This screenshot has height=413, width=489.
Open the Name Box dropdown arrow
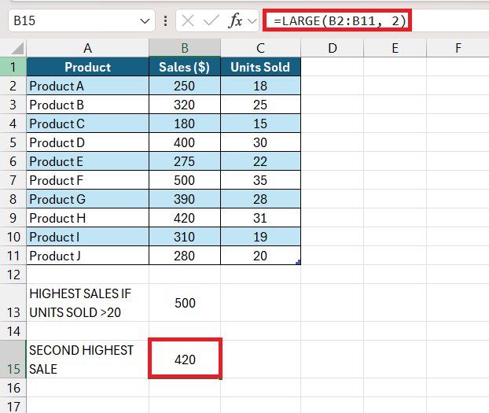[x=145, y=21]
